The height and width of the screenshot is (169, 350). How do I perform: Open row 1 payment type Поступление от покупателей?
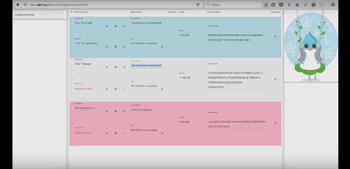[148, 23]
